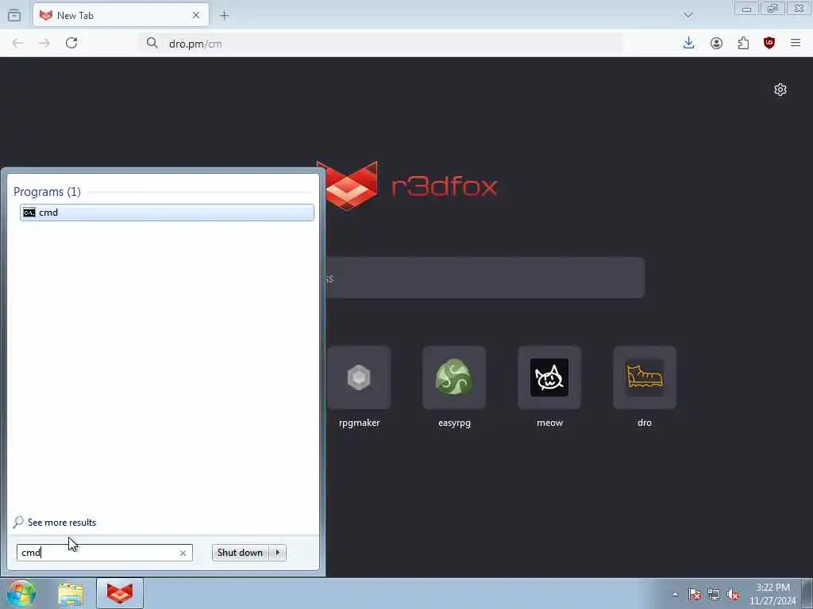This screenshot has height=609, width=813.
Task: Click the Programs (1) heading
Action: pos(47,192)
